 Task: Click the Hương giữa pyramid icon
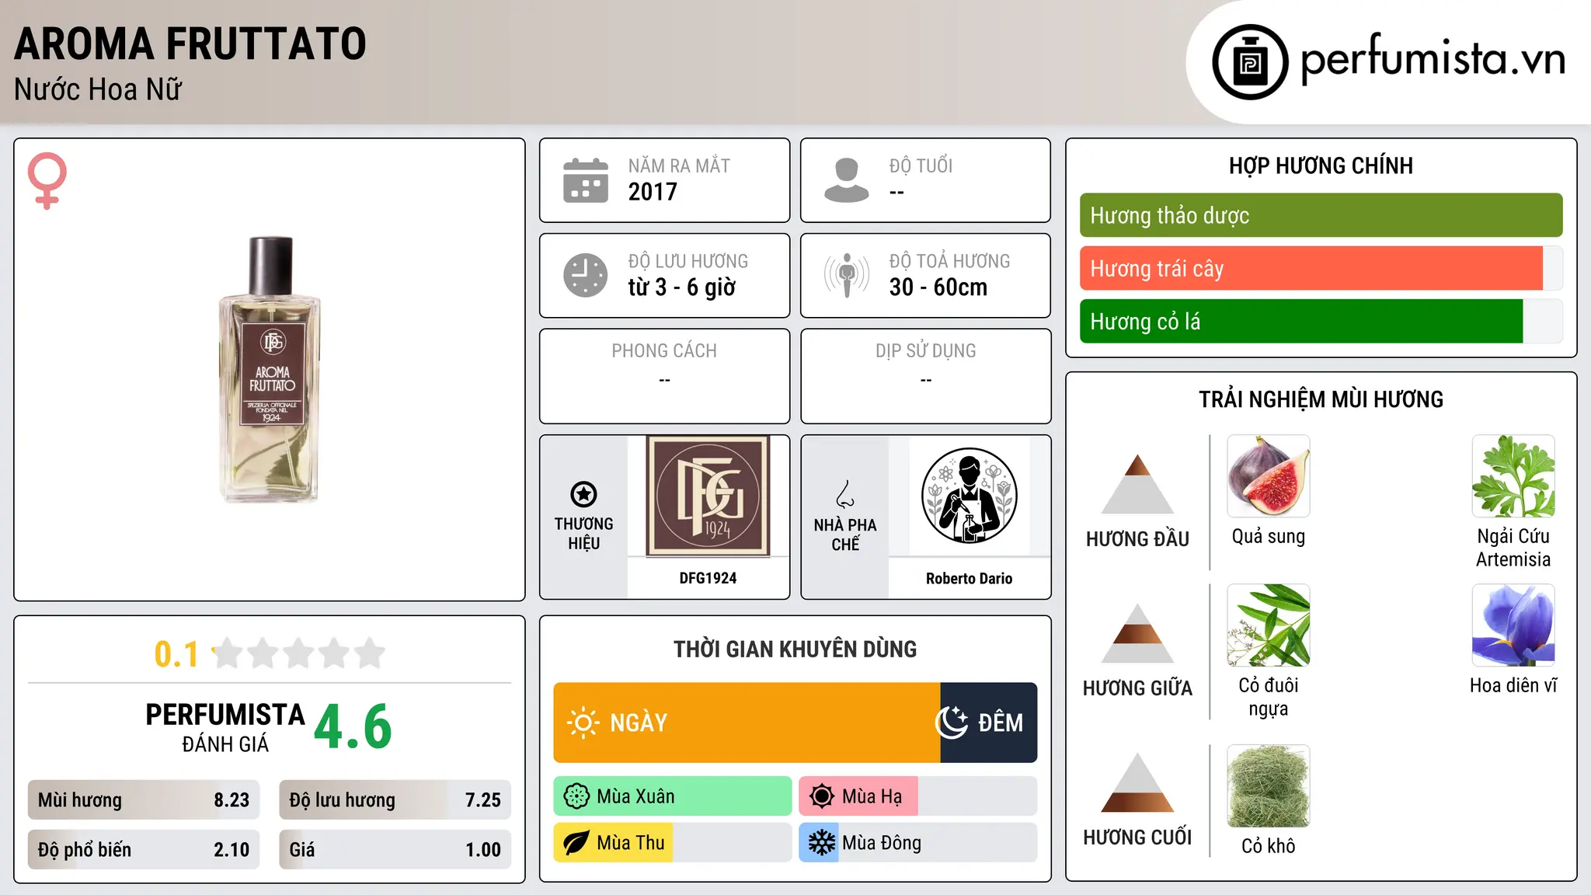(1138, 633)
